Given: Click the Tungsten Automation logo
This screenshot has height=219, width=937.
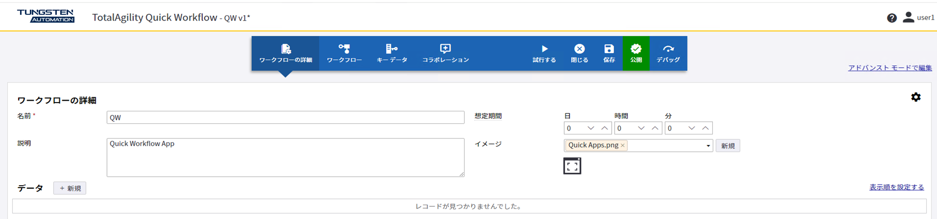Looking at the screenshot, I should click(x=46, y=16).
